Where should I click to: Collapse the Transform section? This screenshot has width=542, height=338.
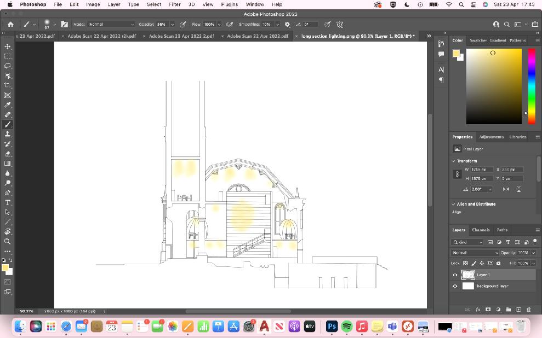click(453, 161)
